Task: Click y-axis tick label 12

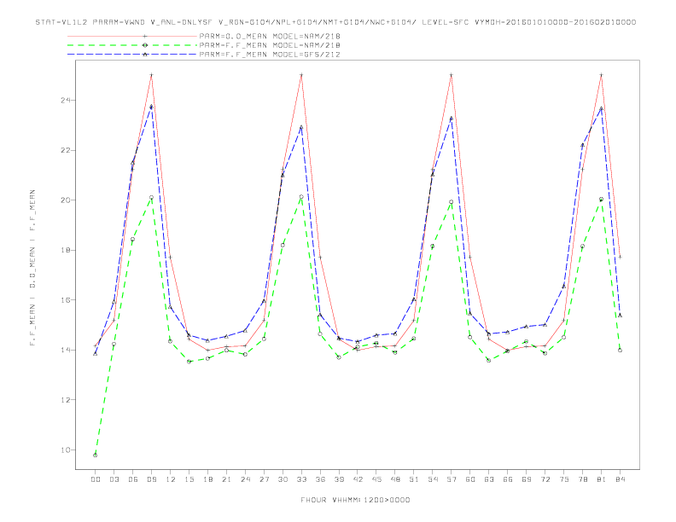Action: pyautogui.click(x=65, y=400)
